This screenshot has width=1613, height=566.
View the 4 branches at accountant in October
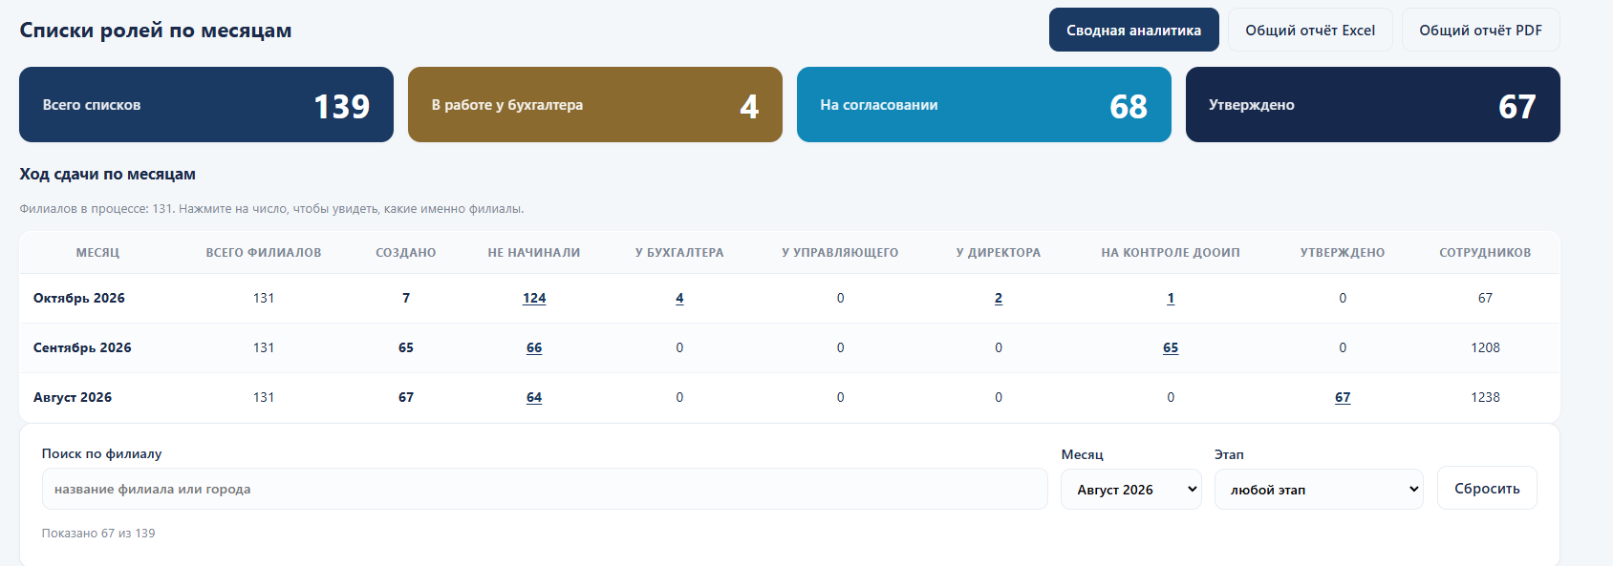pyautogui.click(x=679, y=298)
